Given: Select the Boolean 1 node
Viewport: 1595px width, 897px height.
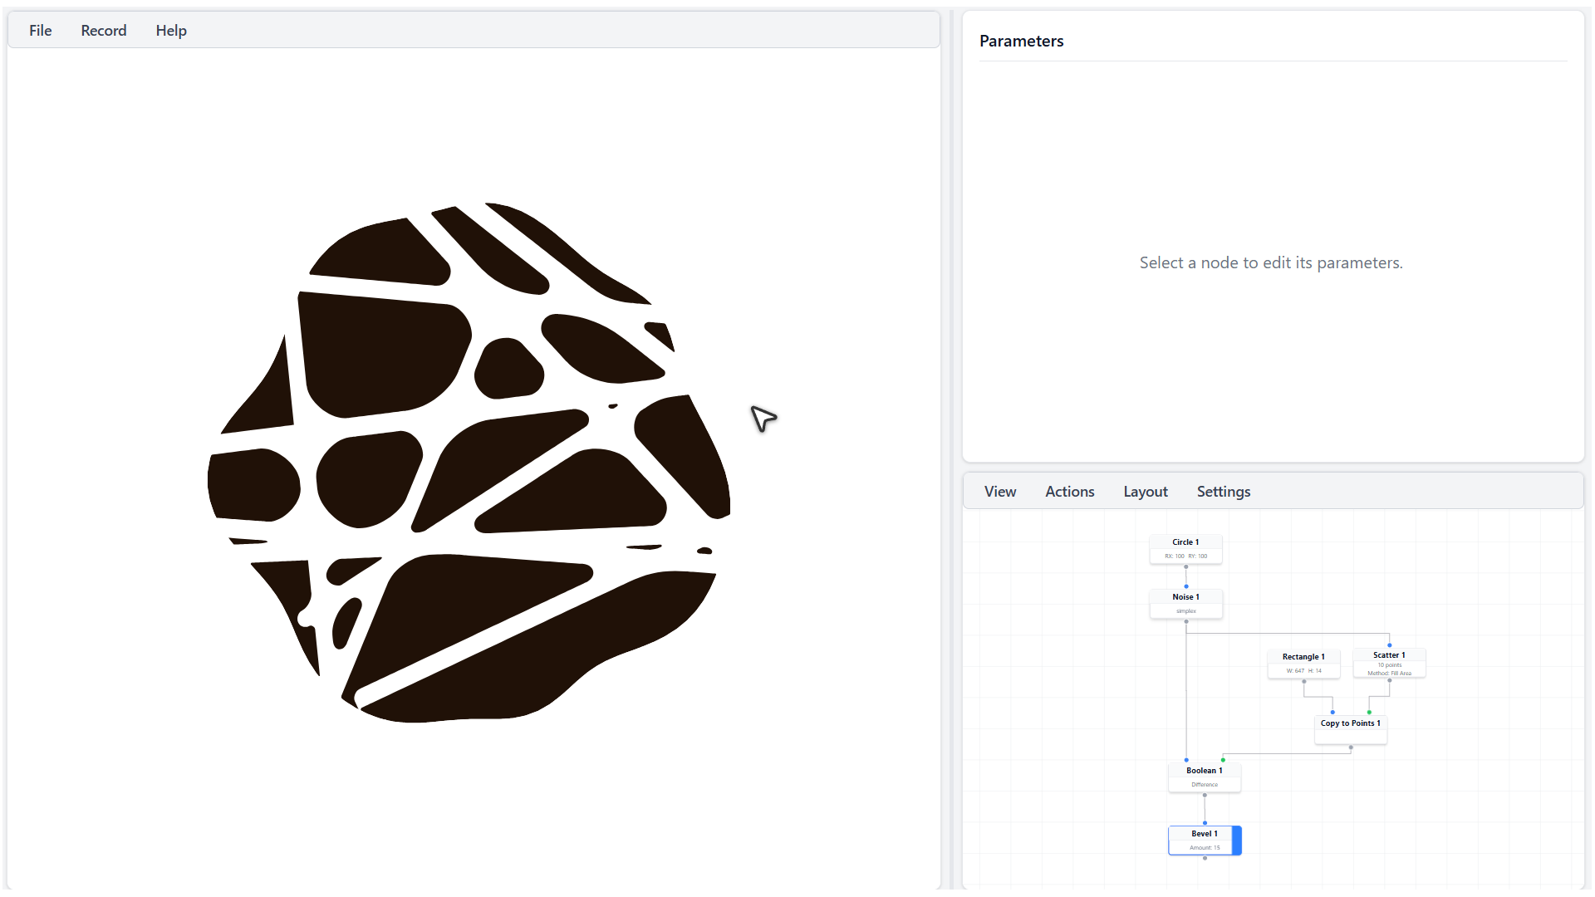Looking at the screenshot, I should coord(1204,771).
